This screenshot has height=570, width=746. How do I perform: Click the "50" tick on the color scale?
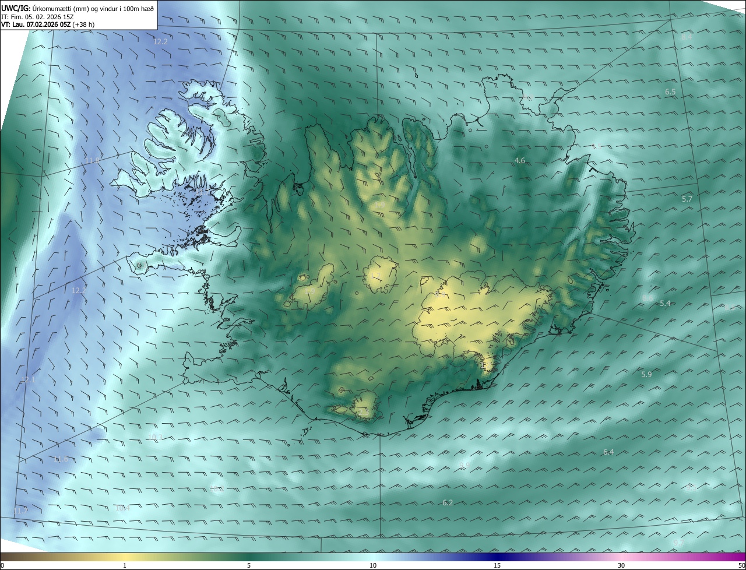click(x=741, y=565)
